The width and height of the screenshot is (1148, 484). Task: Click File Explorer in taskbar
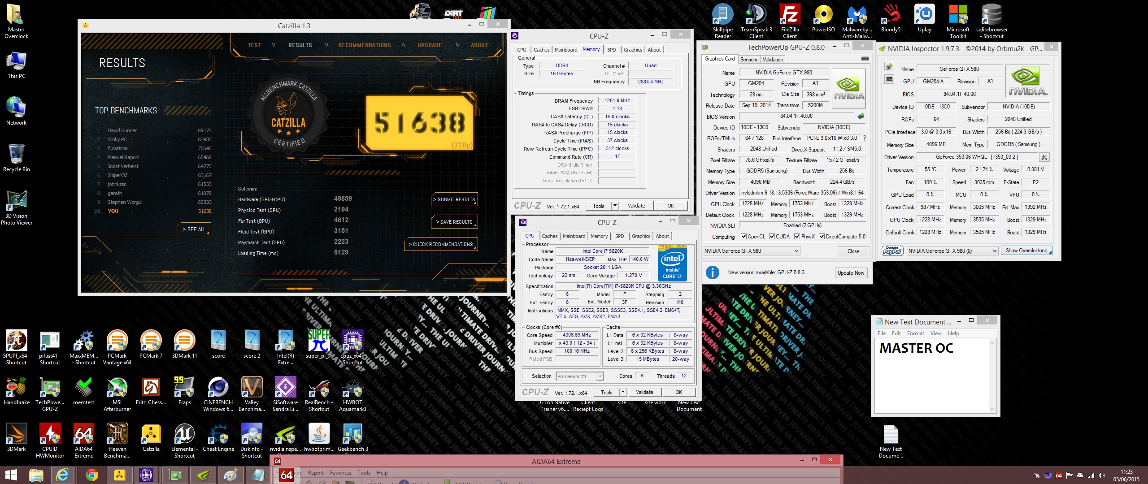(36, 475)
